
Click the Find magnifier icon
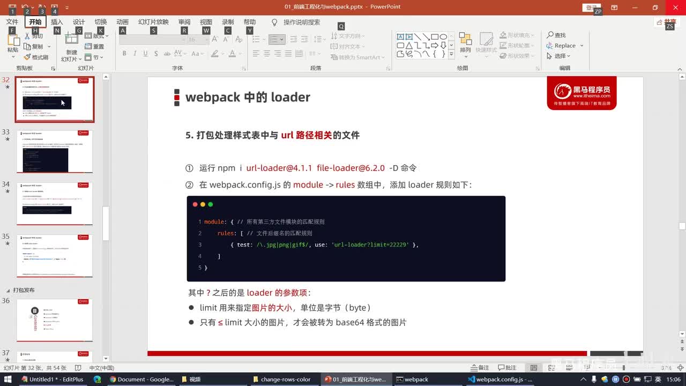pyautogui.click(x=550, y=35)
